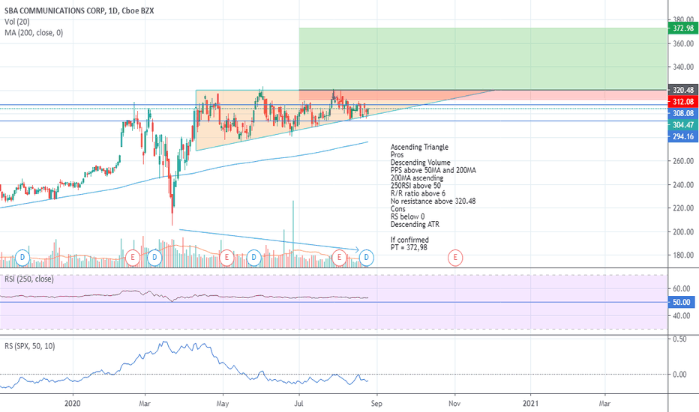This screenshot has height=412, width=699.
Task: Click the 40.00 value on the RSI scale
Action: pyautogui.click(x=681, y=316)
